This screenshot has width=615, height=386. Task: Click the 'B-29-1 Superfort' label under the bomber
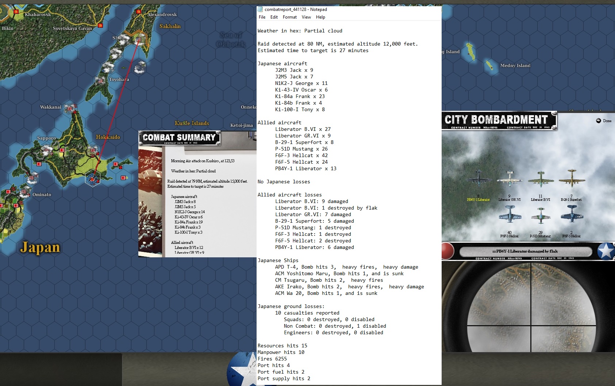pyautogui.click(x=571, y=200)
